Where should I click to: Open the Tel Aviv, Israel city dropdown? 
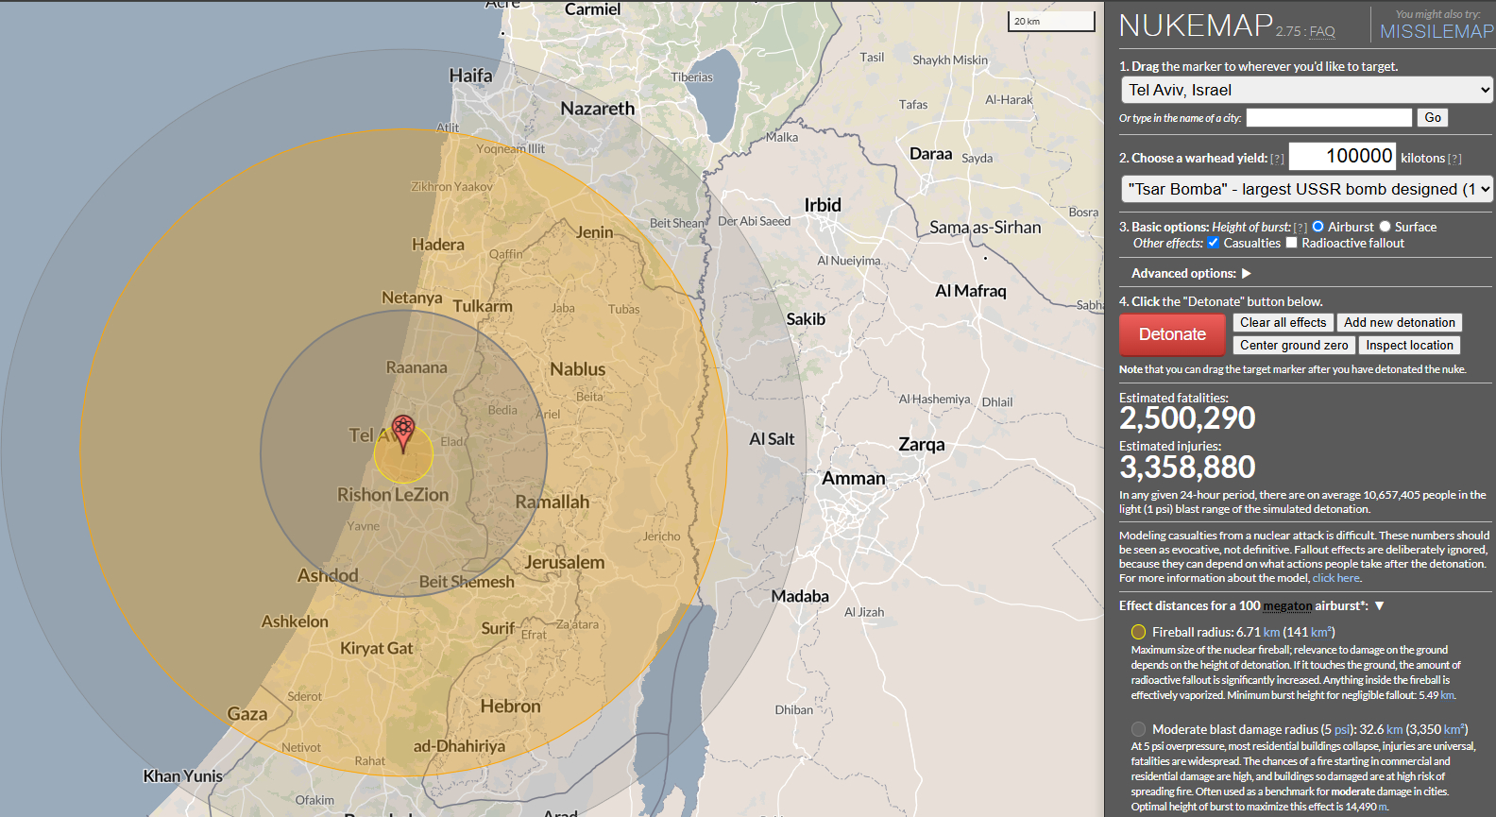click(1307, 90)
